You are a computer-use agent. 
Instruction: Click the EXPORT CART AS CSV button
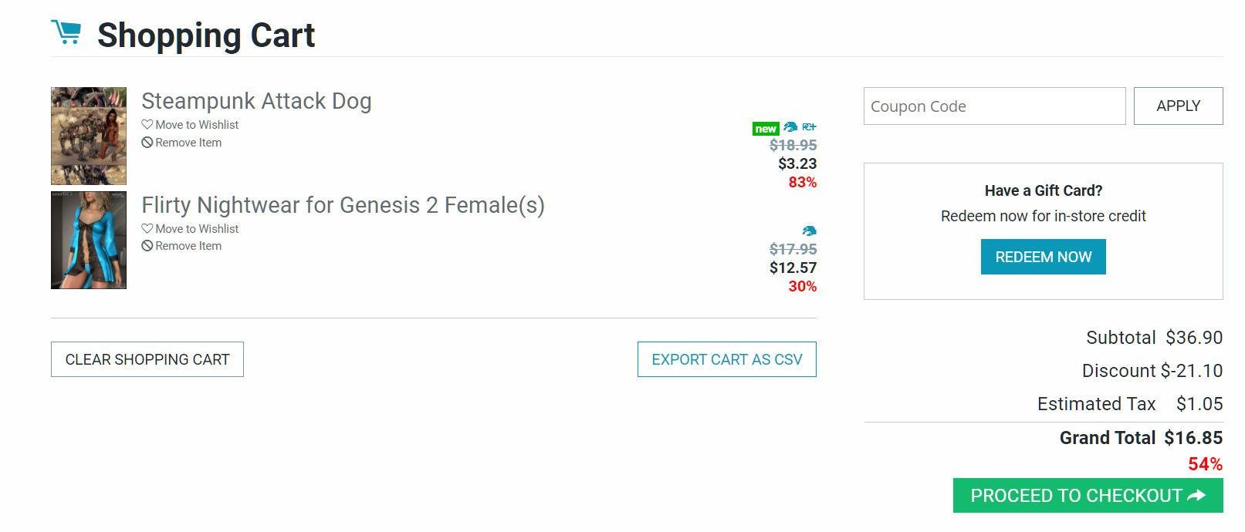pos(726,359)
